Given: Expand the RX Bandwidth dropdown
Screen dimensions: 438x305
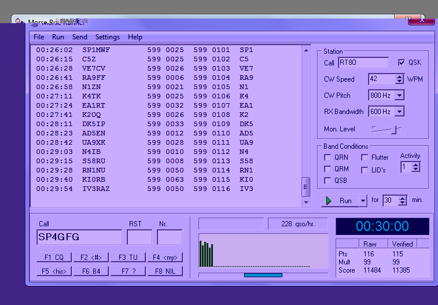Looking at the screenshot, I should (399, 112).
